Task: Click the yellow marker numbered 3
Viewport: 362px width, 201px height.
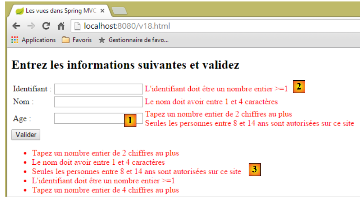Action: click(x=255, y=169)
